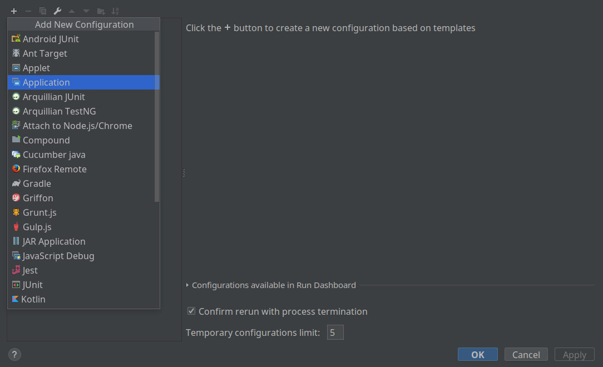The width and height of the screenshot is (603, 367).
Task: Toggle Confirm rerun with process termination
Action: click(191, 311)
